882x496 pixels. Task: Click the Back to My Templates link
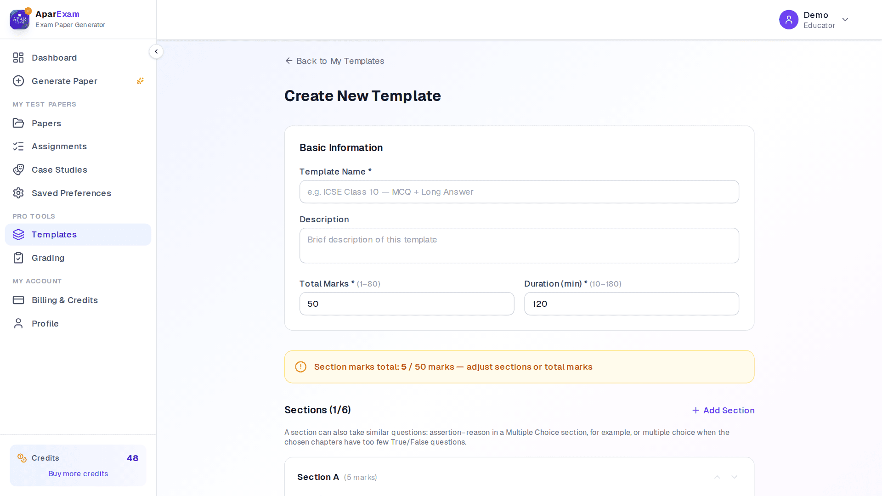[334, 61]
